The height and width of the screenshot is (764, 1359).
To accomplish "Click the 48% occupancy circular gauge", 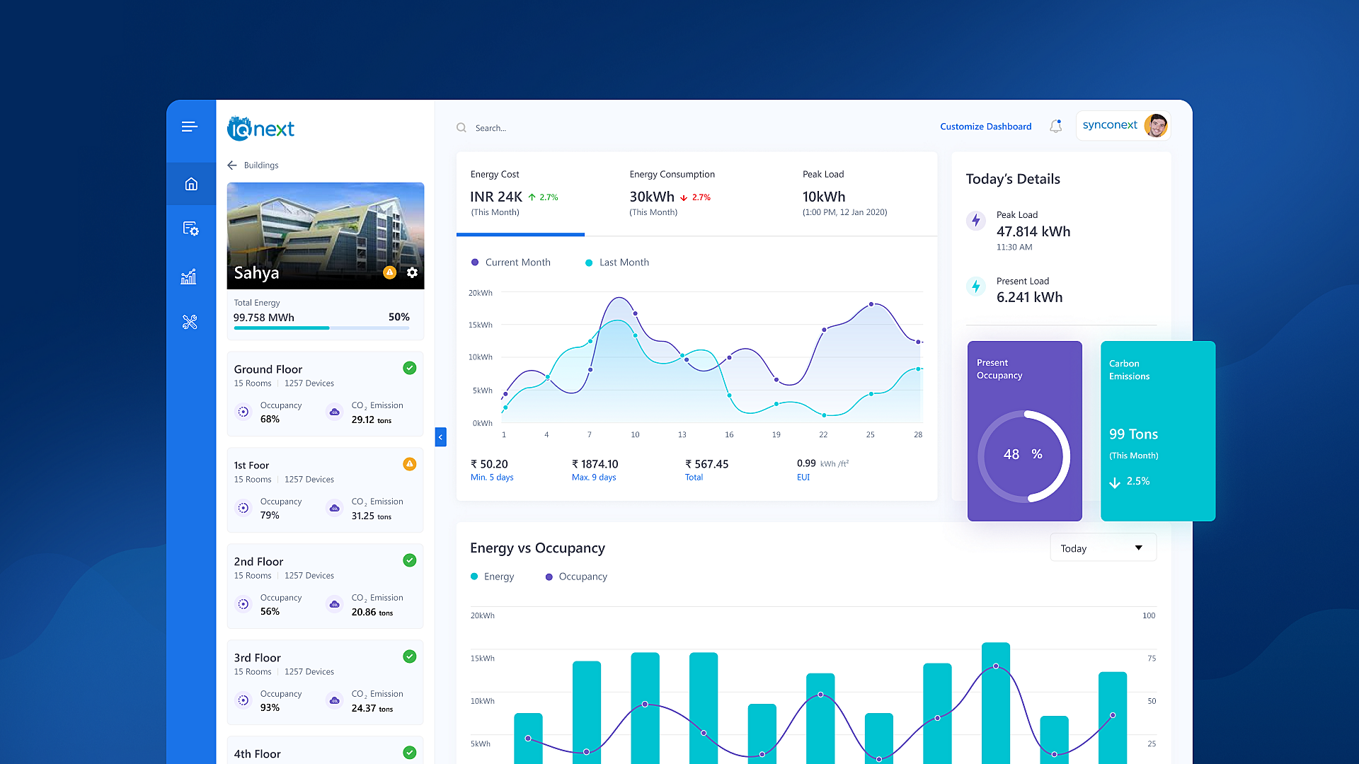I will pyautogui.click(x=1023, y=456).
